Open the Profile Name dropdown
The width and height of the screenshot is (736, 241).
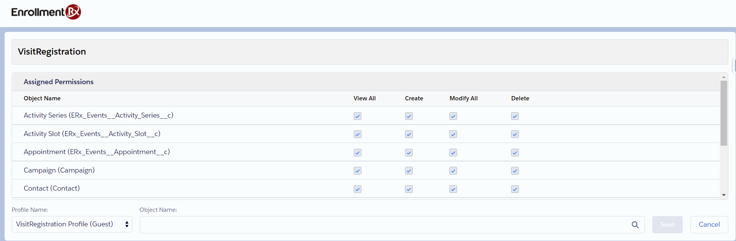(72, 224)
